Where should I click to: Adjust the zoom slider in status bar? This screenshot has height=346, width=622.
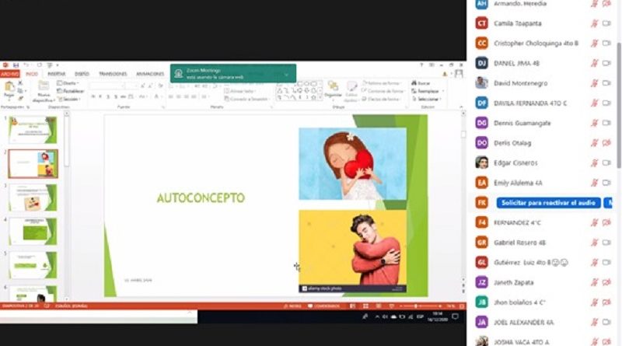(x=416, y=306)
